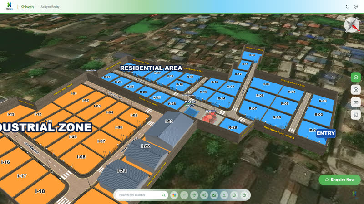Viewport: 364px width, 204px height.
Task: Click the INDUSTRIAL ZONE heading label
Action: pos(46,127)
